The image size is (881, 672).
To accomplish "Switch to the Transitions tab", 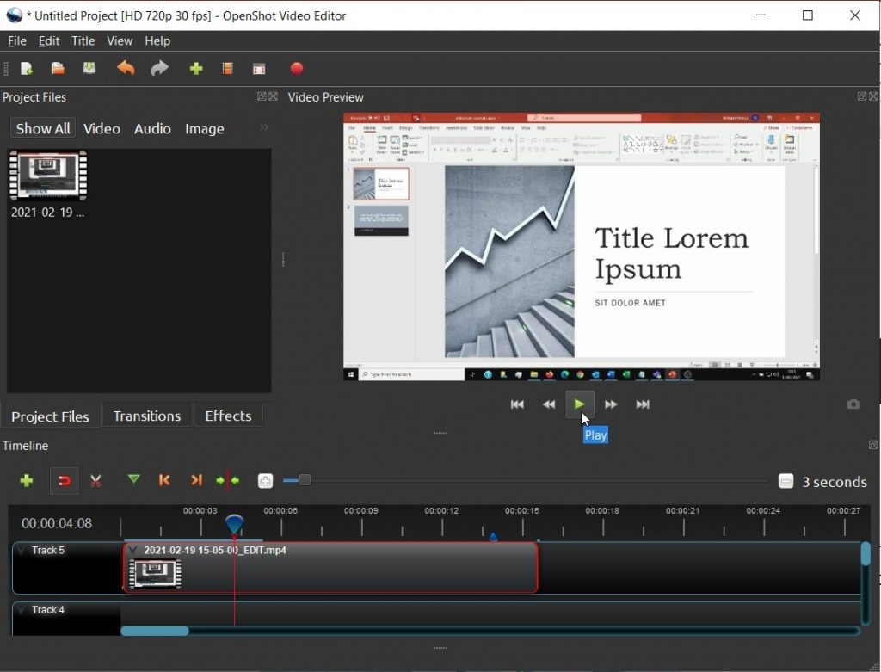I will (x=147, y=416).
